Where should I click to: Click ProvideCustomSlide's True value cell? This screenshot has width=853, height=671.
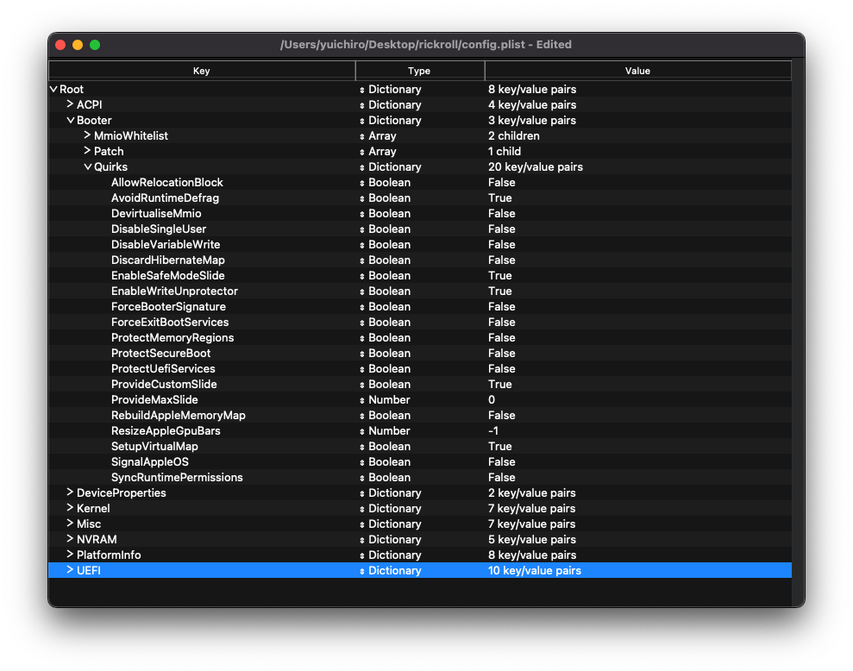point(500,385)
